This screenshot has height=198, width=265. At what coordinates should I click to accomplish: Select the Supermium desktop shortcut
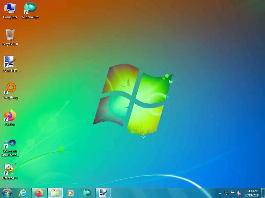click(30, 10)
